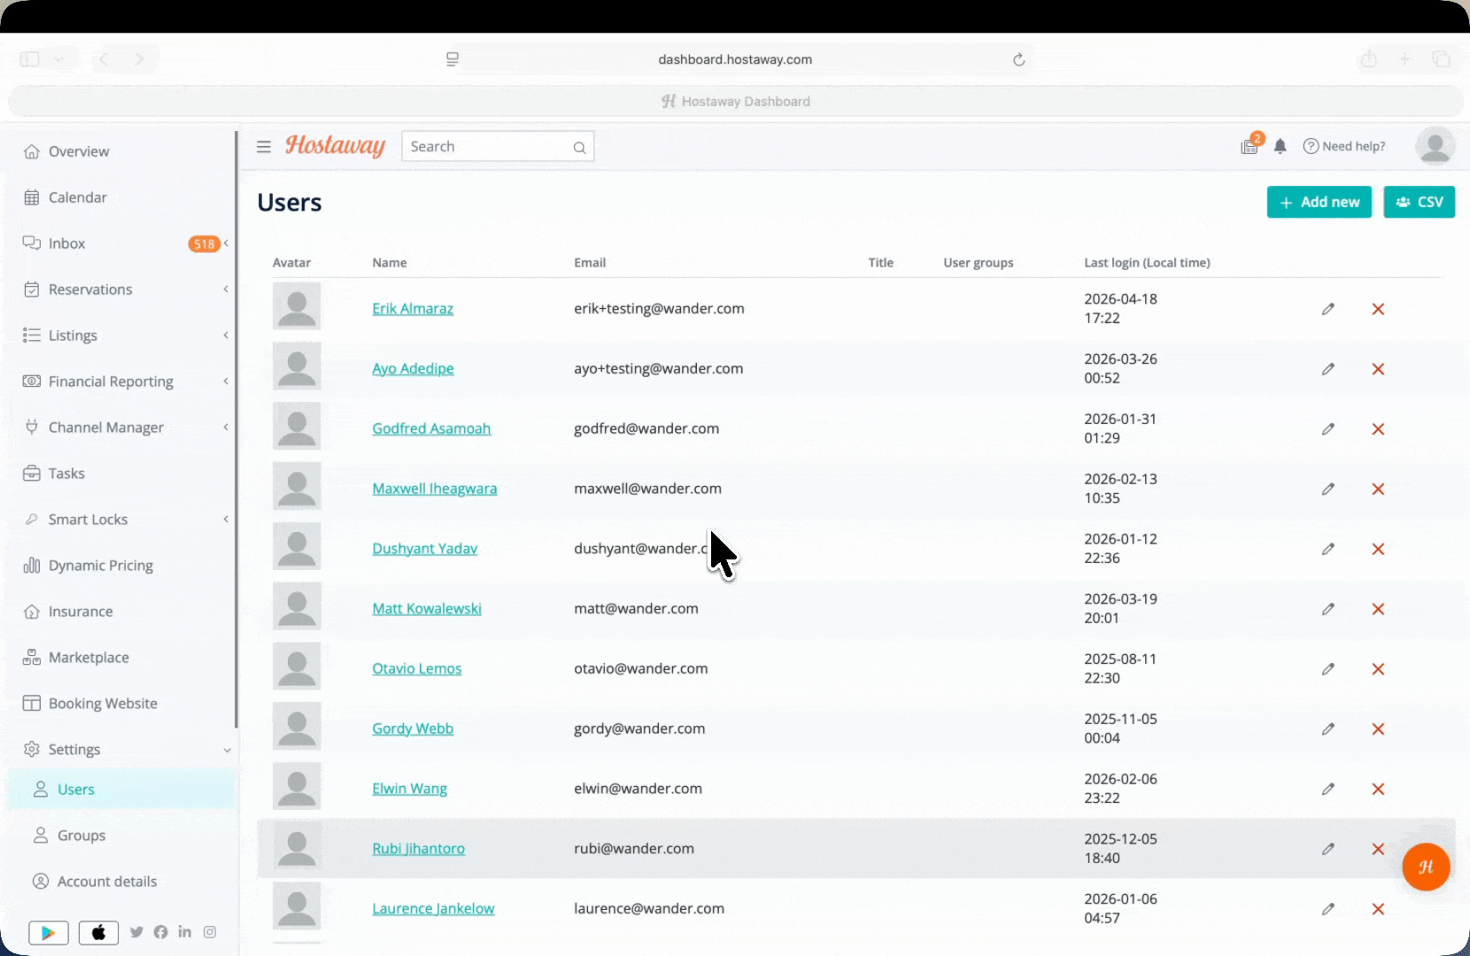The image size is (1470, 956).
Task: Expand the Inbox submenu
Action: [226, 243]
